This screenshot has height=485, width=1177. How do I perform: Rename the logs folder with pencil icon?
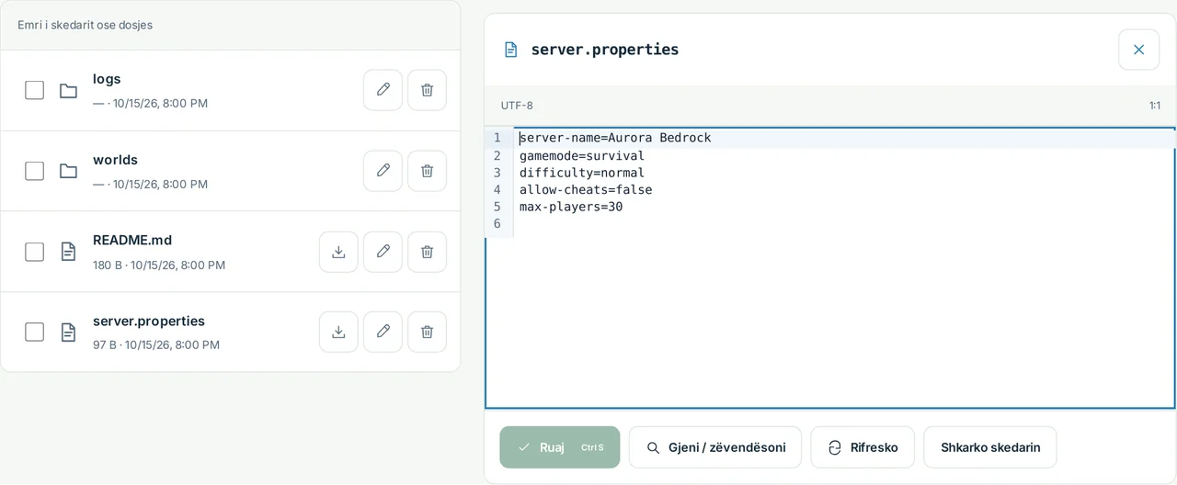(383, 90)
